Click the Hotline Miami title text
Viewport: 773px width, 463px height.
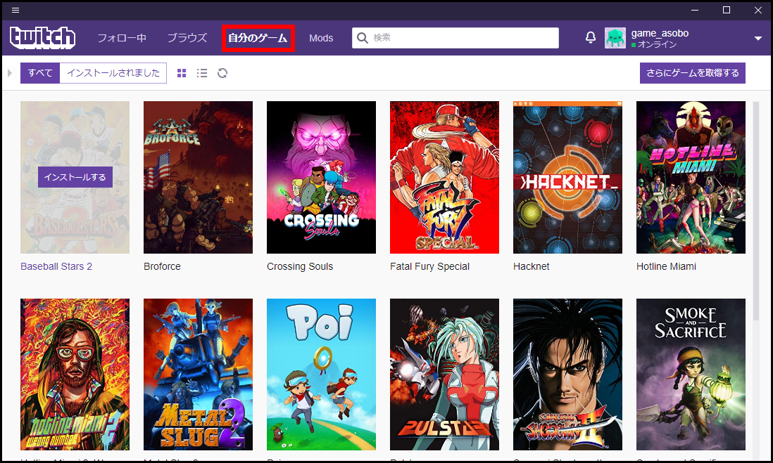pyautogui.click(x=666, y=266)
